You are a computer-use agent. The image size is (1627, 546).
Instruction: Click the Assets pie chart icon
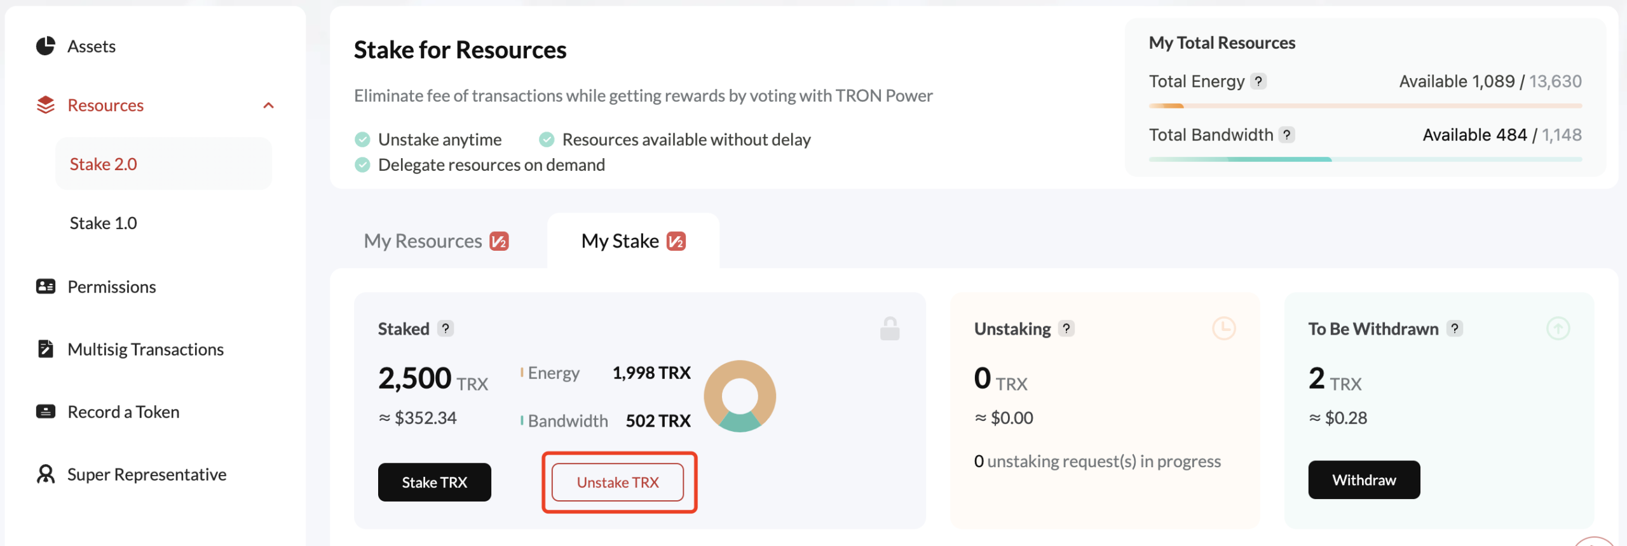(x=45, y=46)
